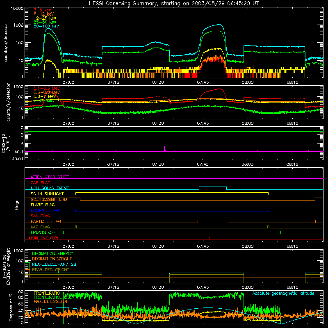The image size is (328, 328).
Task: Click the 0.1-0.3 MeV legend label
Action: pyautogui.click(x=47, y=88)
